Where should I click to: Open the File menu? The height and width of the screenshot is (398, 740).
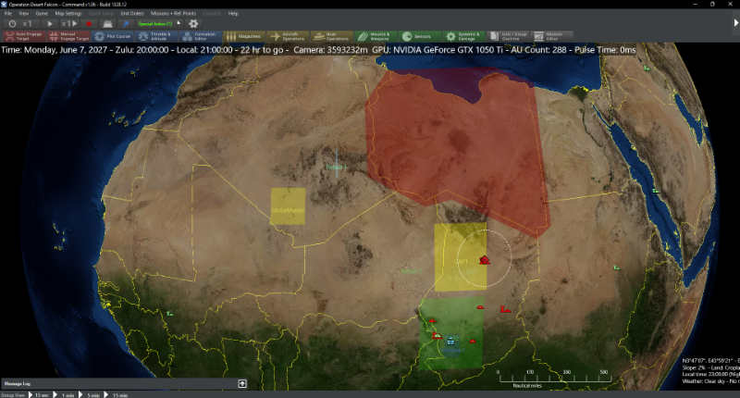pyautogui.click(x=8, y=13)
